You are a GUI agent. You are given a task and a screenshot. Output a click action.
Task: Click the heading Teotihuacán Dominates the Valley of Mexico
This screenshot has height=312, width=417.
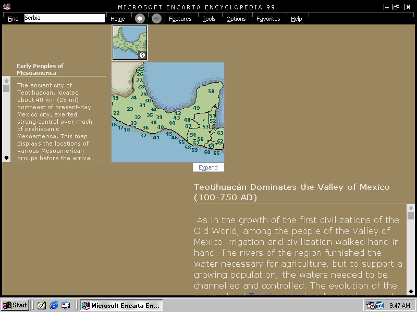click(x=292, y=192)
